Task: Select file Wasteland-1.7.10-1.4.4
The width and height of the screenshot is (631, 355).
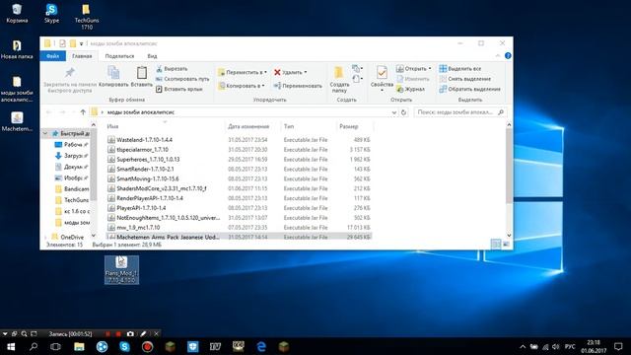Action: coord(239,140)
